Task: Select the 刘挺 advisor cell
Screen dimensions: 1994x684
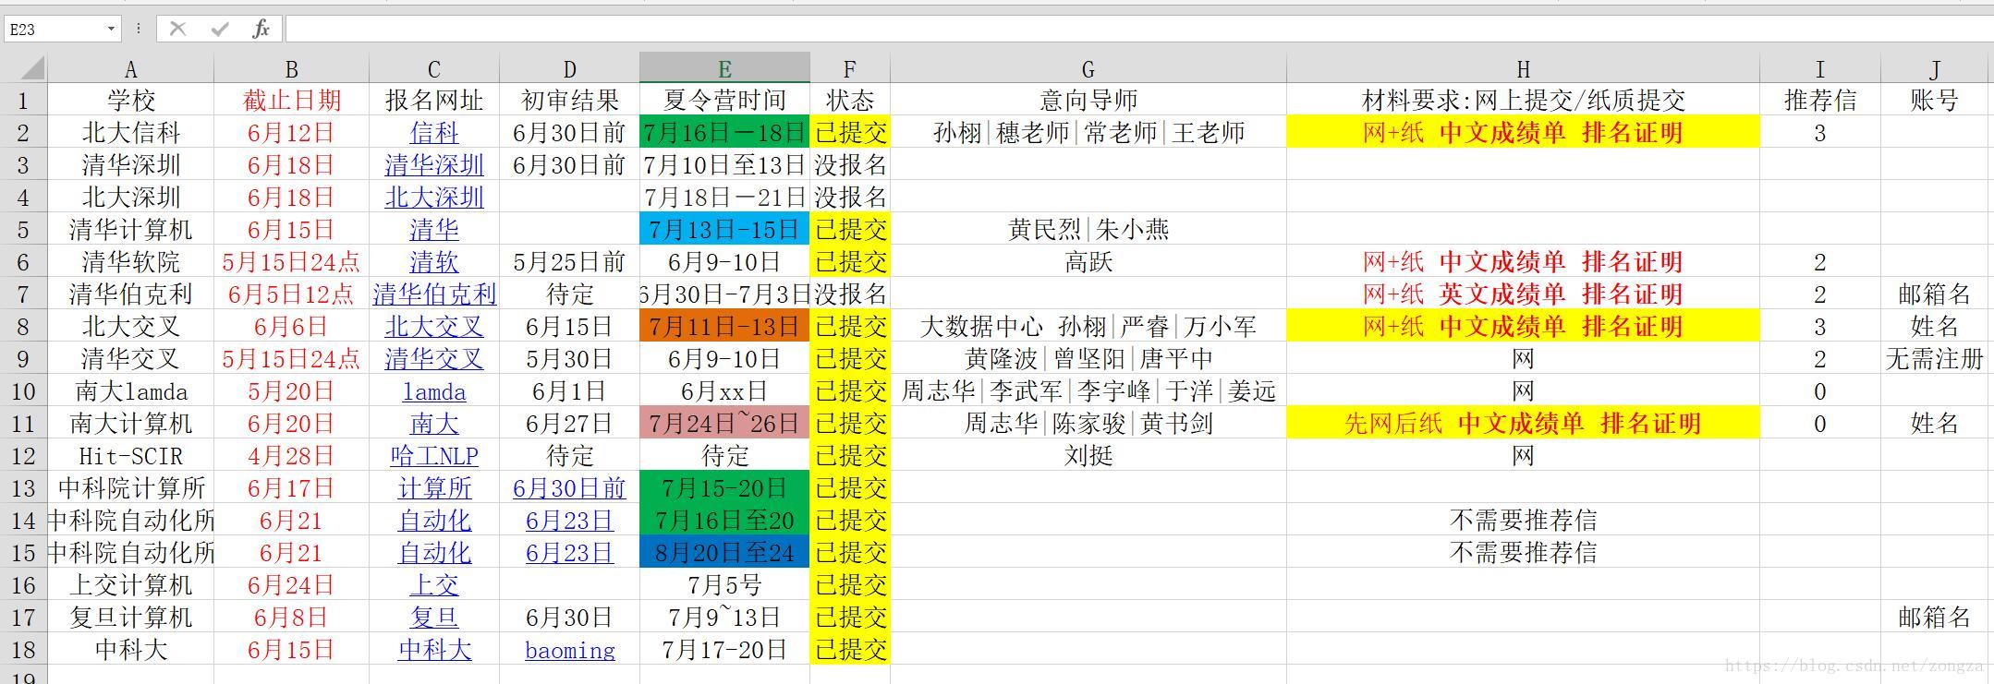Action: coord(1088,456)
